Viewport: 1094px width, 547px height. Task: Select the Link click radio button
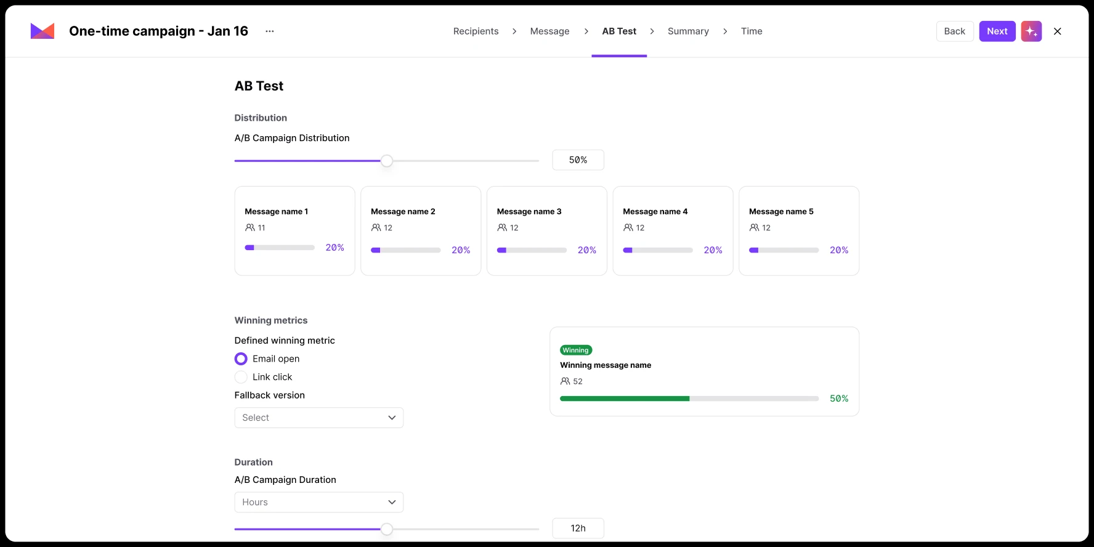pos(241,377)
